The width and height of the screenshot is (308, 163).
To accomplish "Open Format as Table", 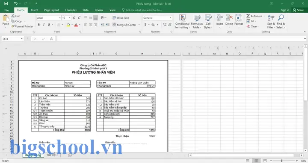I will [x=197, y=22].
